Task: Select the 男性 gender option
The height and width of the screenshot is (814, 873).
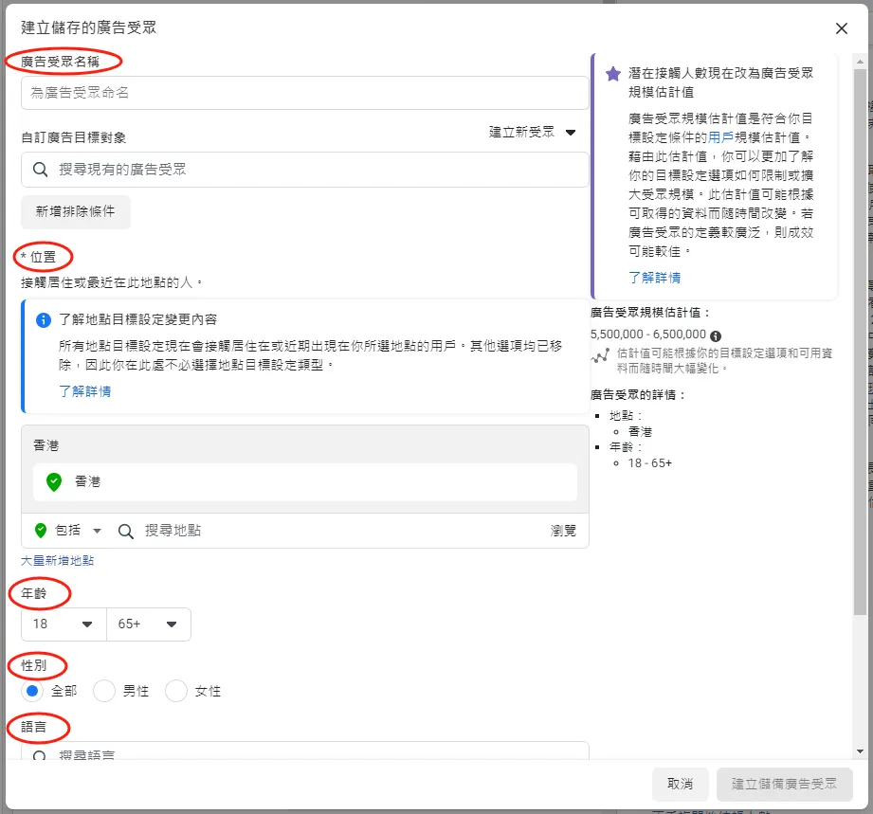Action: tap(104, 692)
